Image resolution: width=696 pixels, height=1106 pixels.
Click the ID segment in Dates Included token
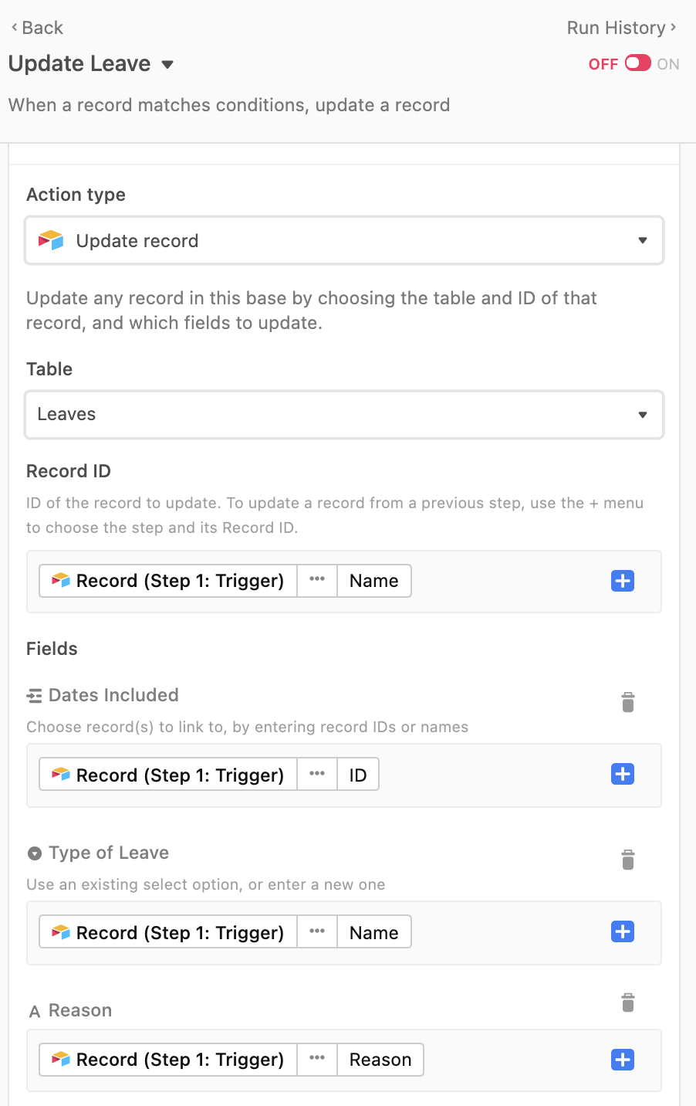click(358, 775)
